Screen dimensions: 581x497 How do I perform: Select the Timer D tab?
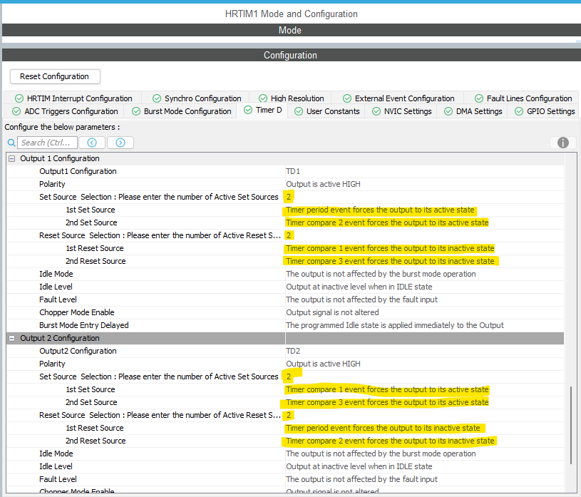pyautogui.click(x=263, y=111)
